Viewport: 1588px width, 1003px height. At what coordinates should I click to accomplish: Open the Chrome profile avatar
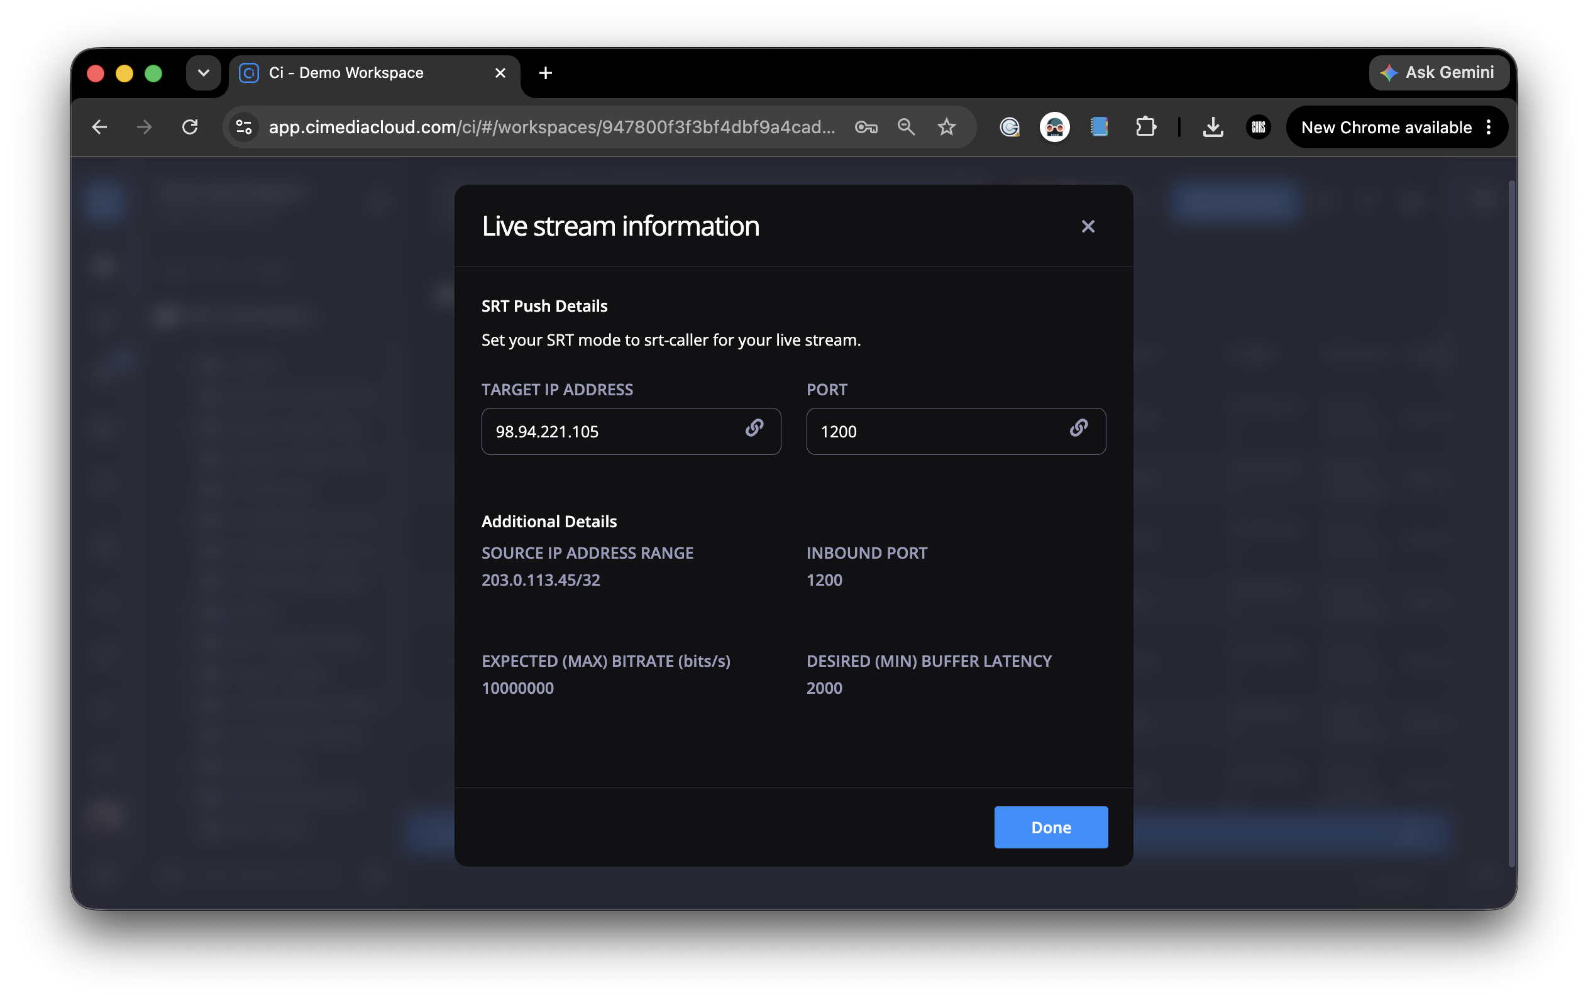[x=1258, y=126]
